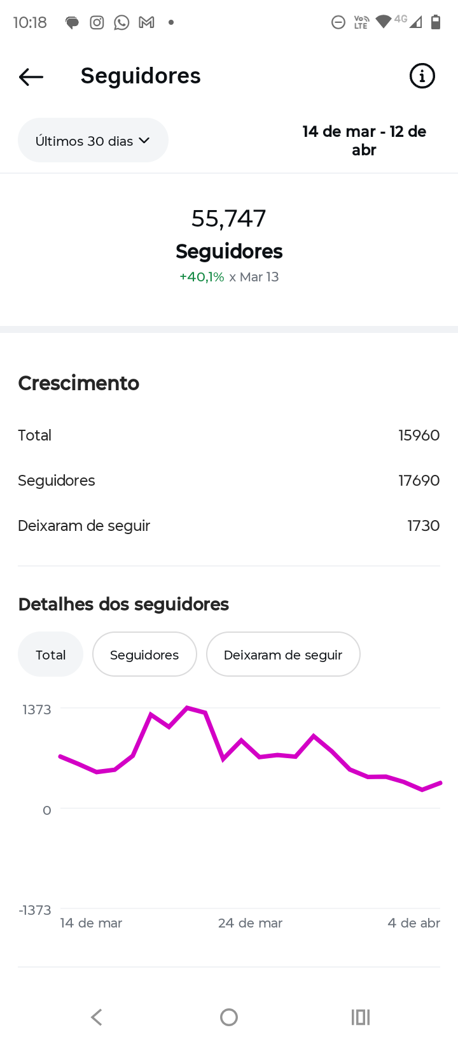The width and height of the screenshot is (458, 1044).
Task: Tap the Gmail notification icon
Action: click(x=146, y=23)
